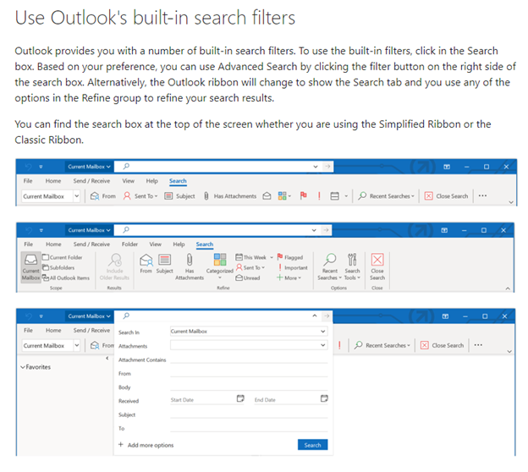Click the From button in Classic Ribbon image
This screenshot has height=472, width=528.
146,263
